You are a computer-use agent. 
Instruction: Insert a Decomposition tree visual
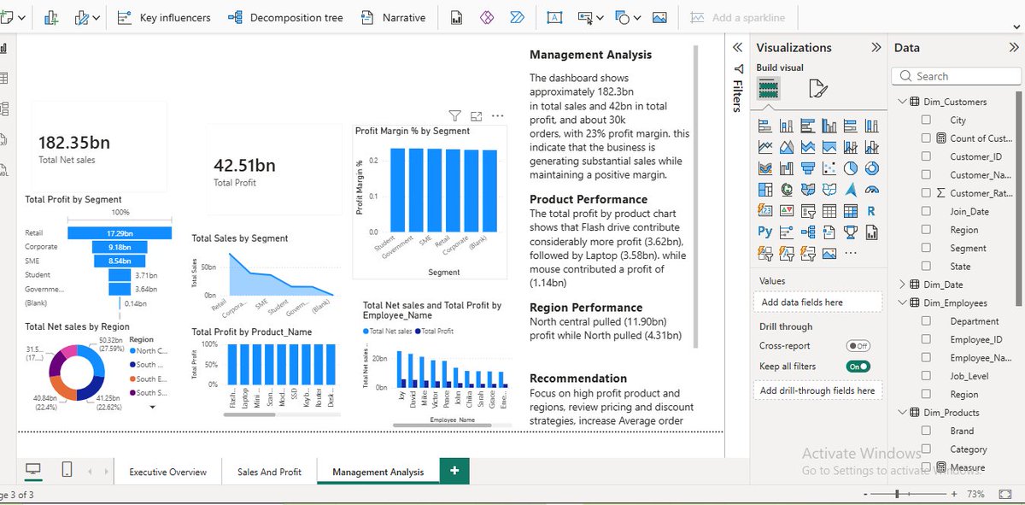click(x=285, y=17)
